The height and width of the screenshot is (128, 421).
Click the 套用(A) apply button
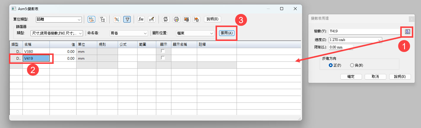tap(227, 33)
